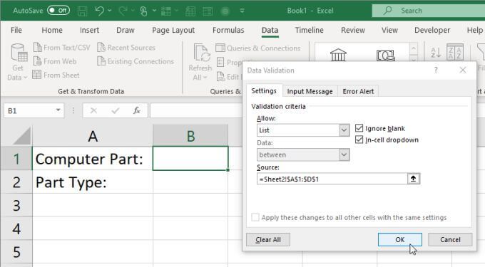Open the Undo history dropdown arrow
Viewport: 485px width, 267px height.
click(x=110, y=11)
